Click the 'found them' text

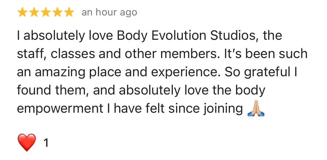coord(51,90)
